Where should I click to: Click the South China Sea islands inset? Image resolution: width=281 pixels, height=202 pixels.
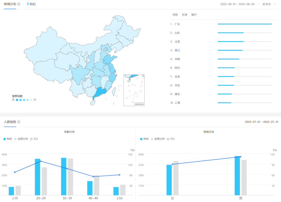[x=134, y=90]
